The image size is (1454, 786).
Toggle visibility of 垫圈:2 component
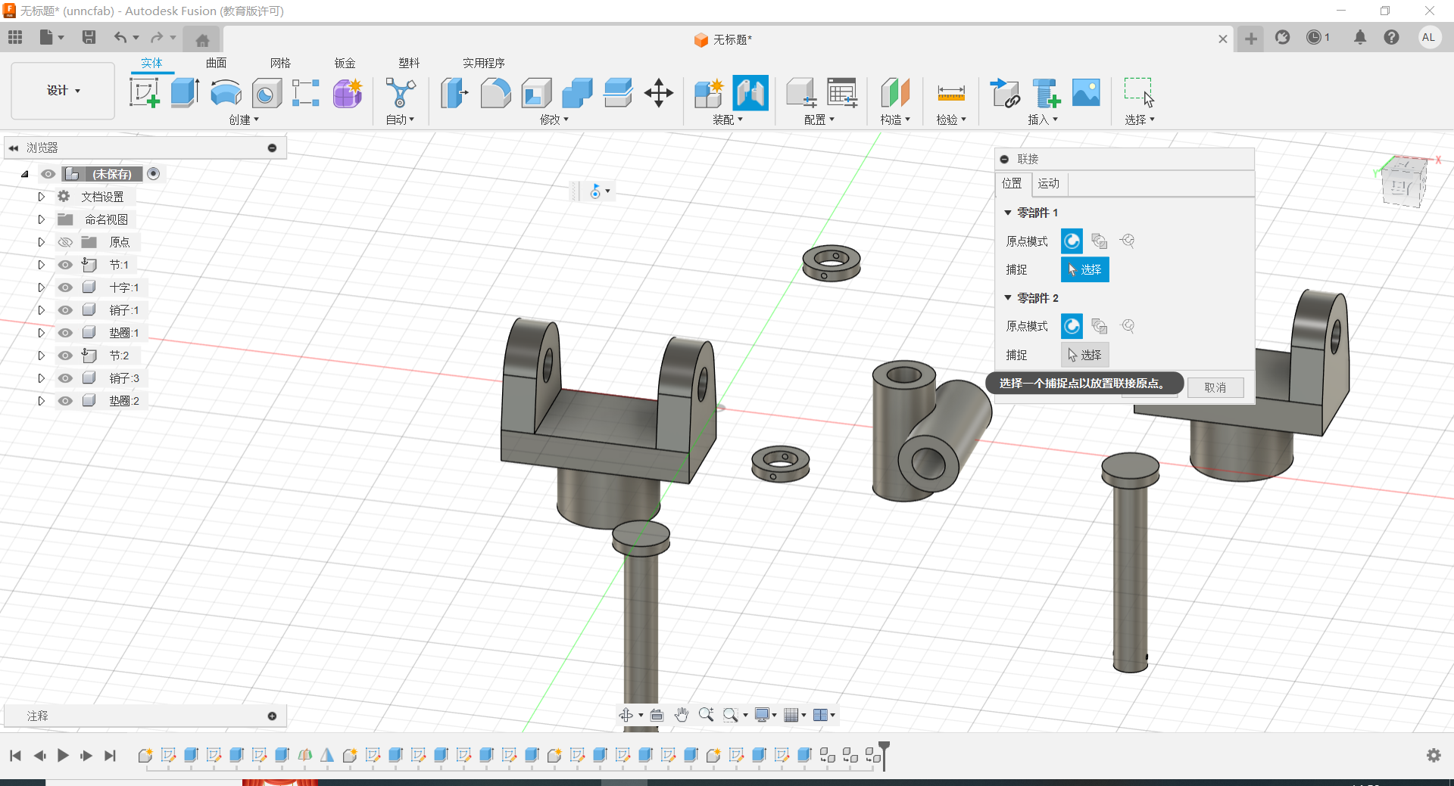(66, 401)
